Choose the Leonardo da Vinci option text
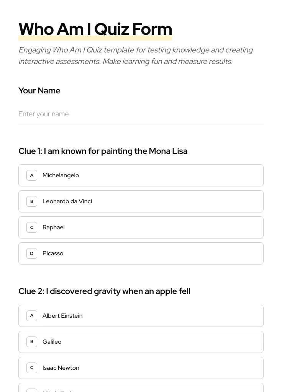Viewport: 282px width, 392px height. (x=67, y=201)
